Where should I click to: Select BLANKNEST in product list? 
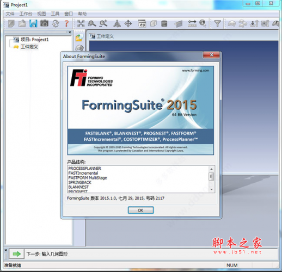tap(78, 187)
